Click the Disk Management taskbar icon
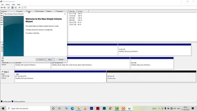The height and width of the screenshot is (111, 197). tap(130, 108)
